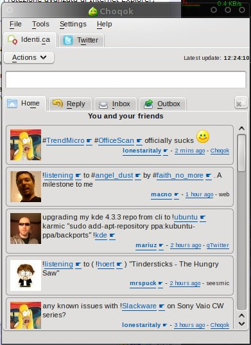The width and height of the screenshot is (251, 345).
Task: Select the Reply timeline tab
Action: pyautogui.click(x=70, y=104)
